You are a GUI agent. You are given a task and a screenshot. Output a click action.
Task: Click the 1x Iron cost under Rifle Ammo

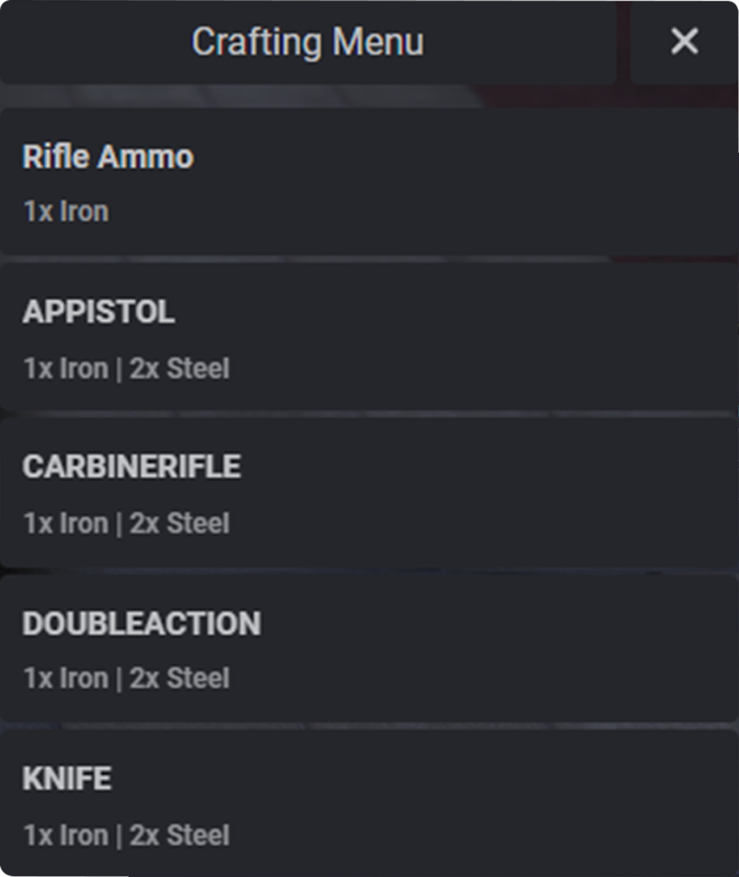(x=66, y=210)
